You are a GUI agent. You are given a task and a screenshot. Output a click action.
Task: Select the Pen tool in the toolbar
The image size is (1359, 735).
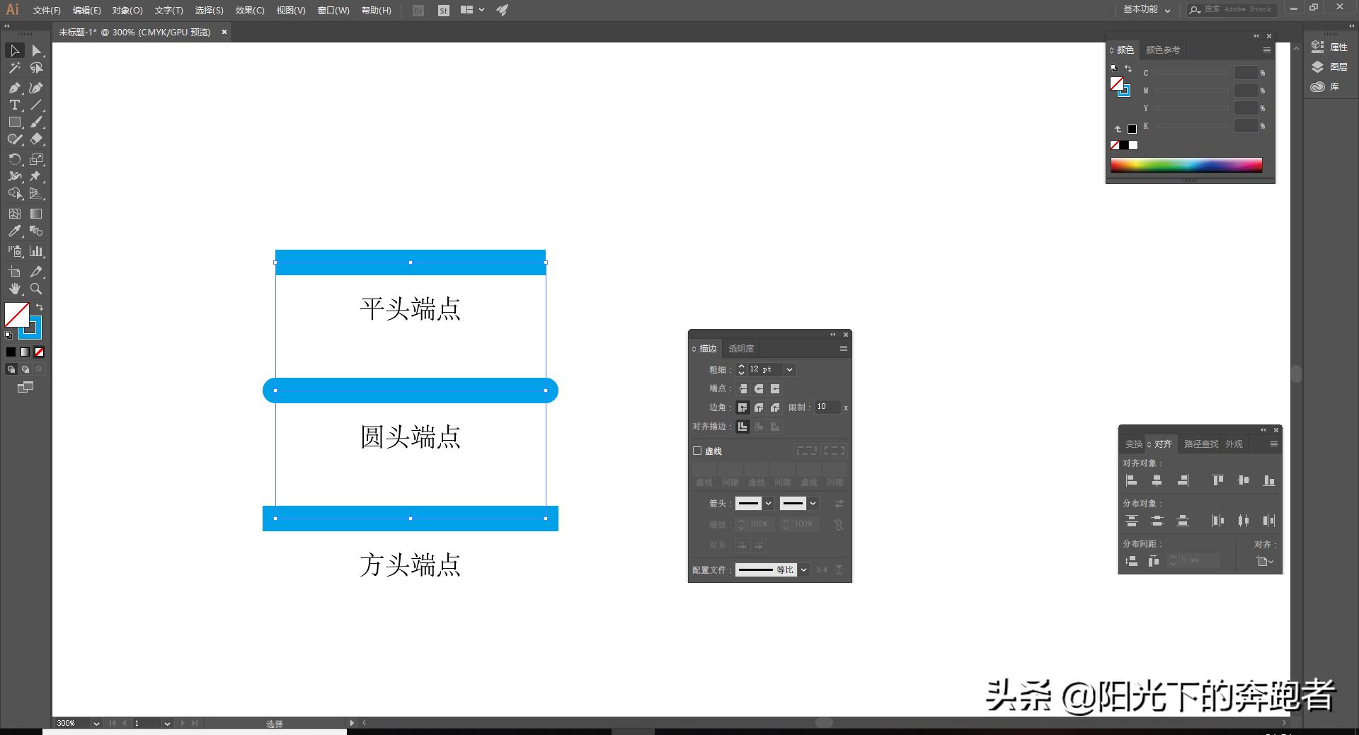(x=14, y=86)
